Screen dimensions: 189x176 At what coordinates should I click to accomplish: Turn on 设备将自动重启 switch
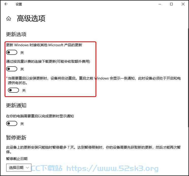[13, 90]
